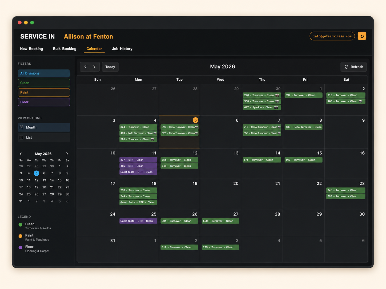Open 392 - Redo Turnover on May 5

179,127
